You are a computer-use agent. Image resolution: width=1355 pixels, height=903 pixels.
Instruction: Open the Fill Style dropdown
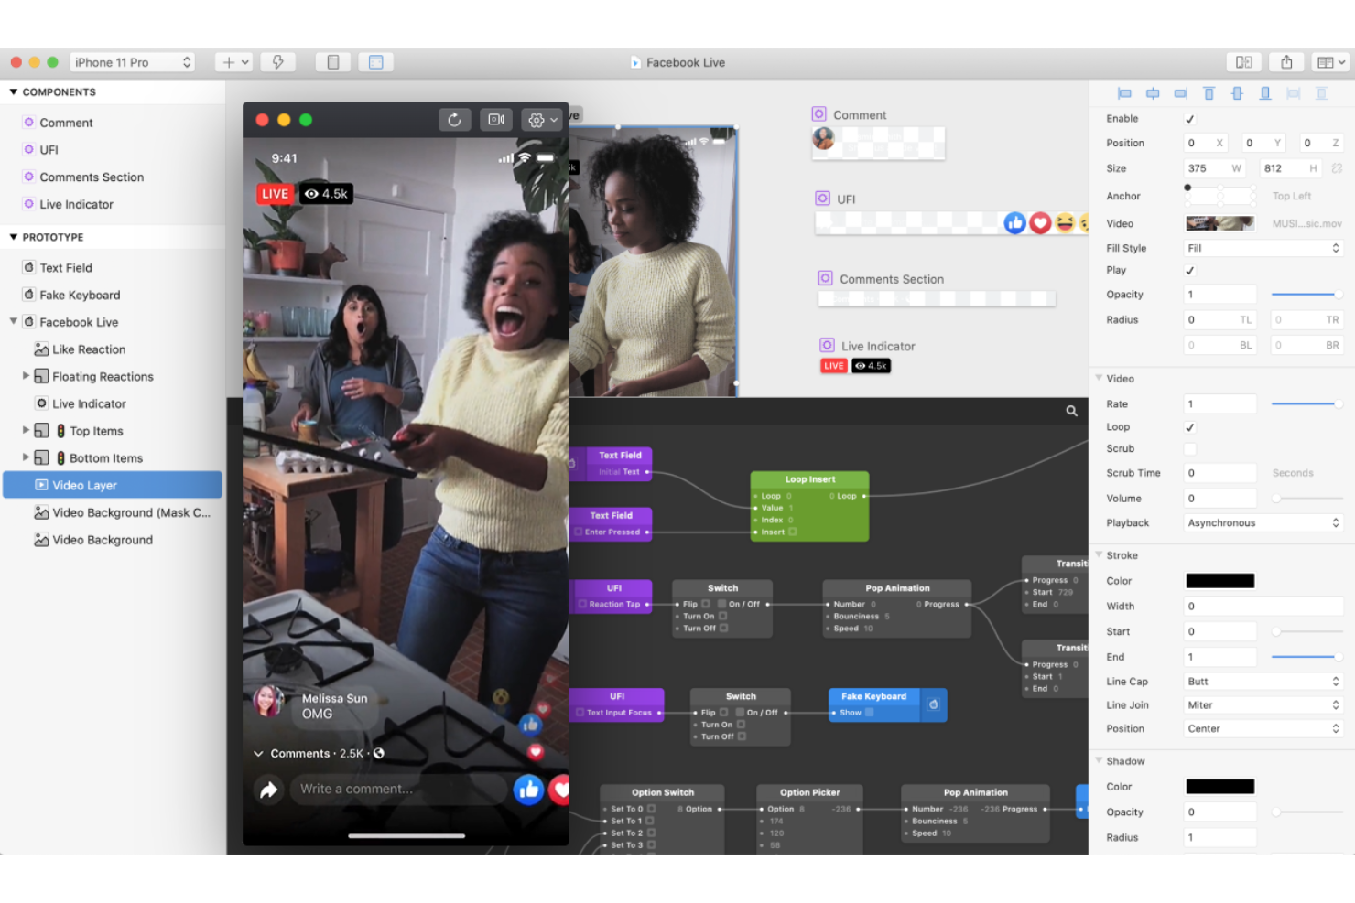pyautogui.click(x=1263, y=248)
